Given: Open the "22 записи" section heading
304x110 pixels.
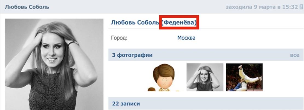Looking at the screenshot, I should [x=126, y=104].
